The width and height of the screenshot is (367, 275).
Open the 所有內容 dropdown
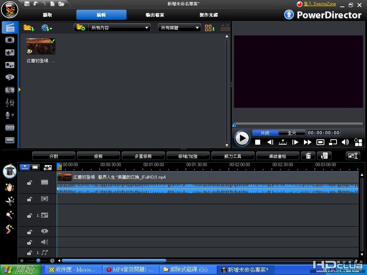point(119,28)
